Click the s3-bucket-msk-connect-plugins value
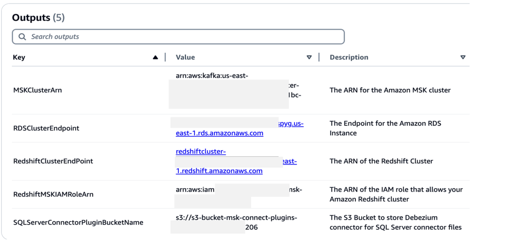Image resolution: width=507 pixels, height=250 pixels. (x=236, y=218)
